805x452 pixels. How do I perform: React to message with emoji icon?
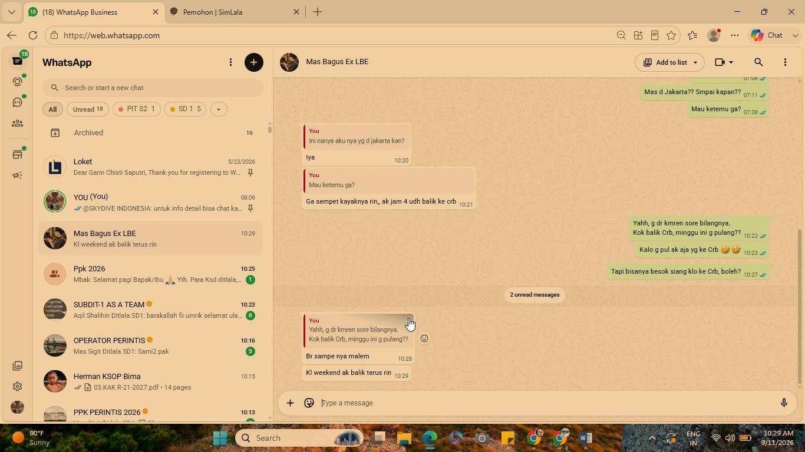click(x=424, y=338)
